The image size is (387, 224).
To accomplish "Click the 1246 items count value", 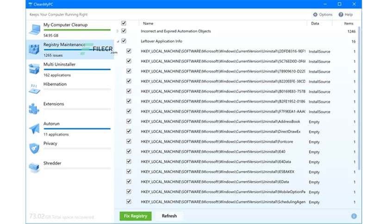I will point(351,31).
